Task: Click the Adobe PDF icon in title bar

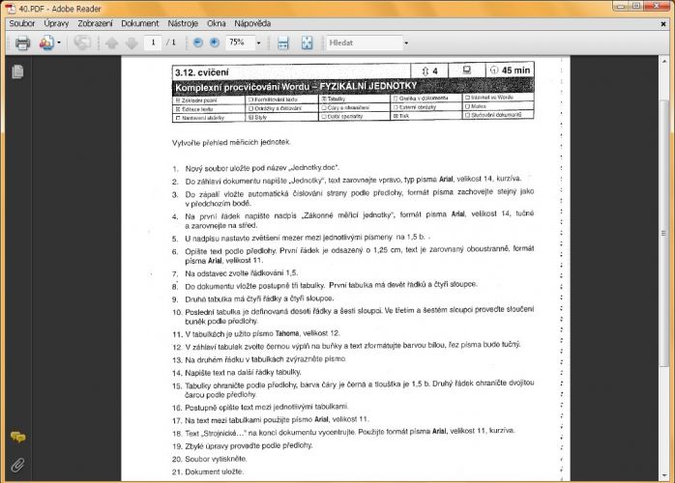Action: [11, 8]
